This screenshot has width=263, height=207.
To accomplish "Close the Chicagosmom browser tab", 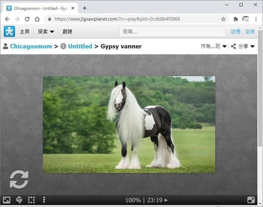I will pos(73,8).
